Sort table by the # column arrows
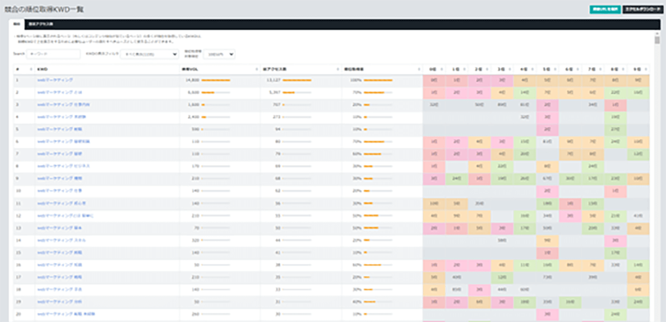Screen dimensions: 666x322 click(x=31, y=69)
